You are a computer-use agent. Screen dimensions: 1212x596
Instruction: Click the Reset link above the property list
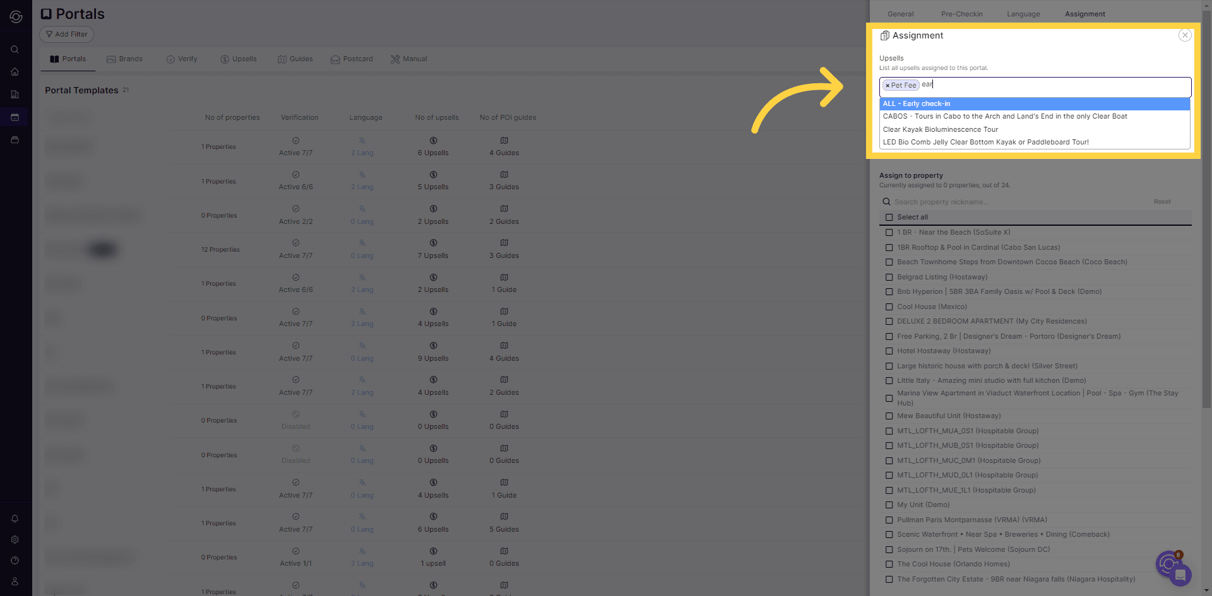[1162, 201]
